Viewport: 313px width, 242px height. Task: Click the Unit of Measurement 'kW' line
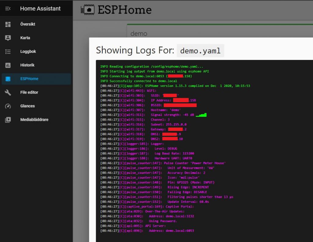pos(157,168)
